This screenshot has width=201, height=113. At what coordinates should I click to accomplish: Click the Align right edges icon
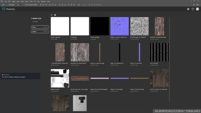[x=55, y=5]
